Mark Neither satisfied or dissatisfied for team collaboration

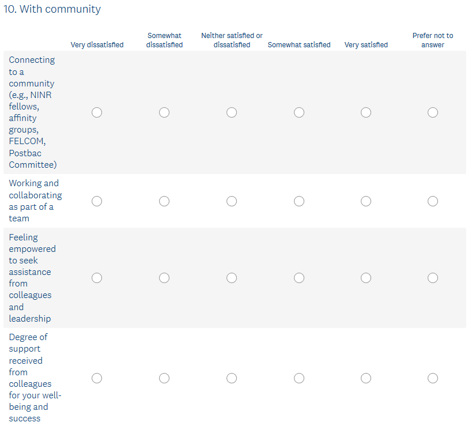point(232,201)
